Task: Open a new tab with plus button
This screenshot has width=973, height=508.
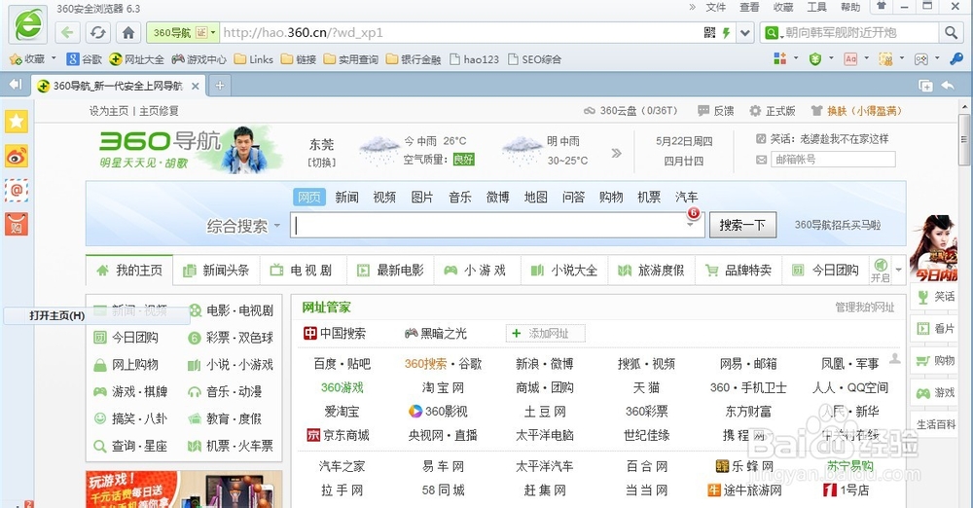Action: click(220, 86)
